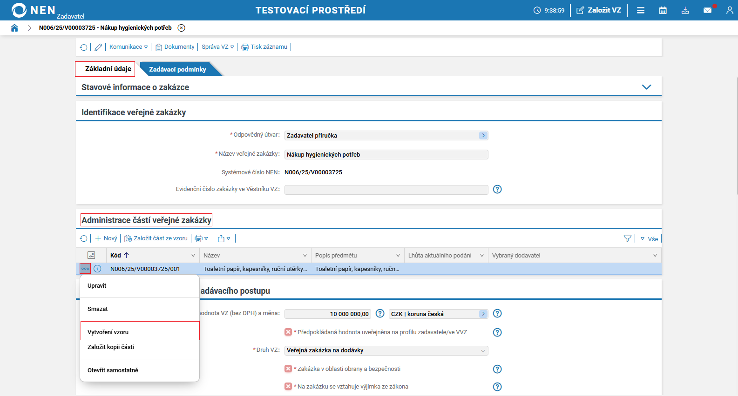Click Název veřejné zakázky input field
Viewport: 738px width, 396px height.
click(x=386, y=155)
